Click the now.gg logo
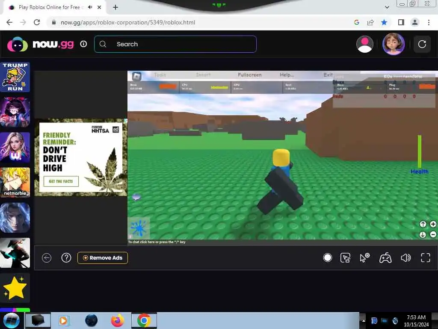This screenshot has height=329, width=438. [x=41, y=44]
